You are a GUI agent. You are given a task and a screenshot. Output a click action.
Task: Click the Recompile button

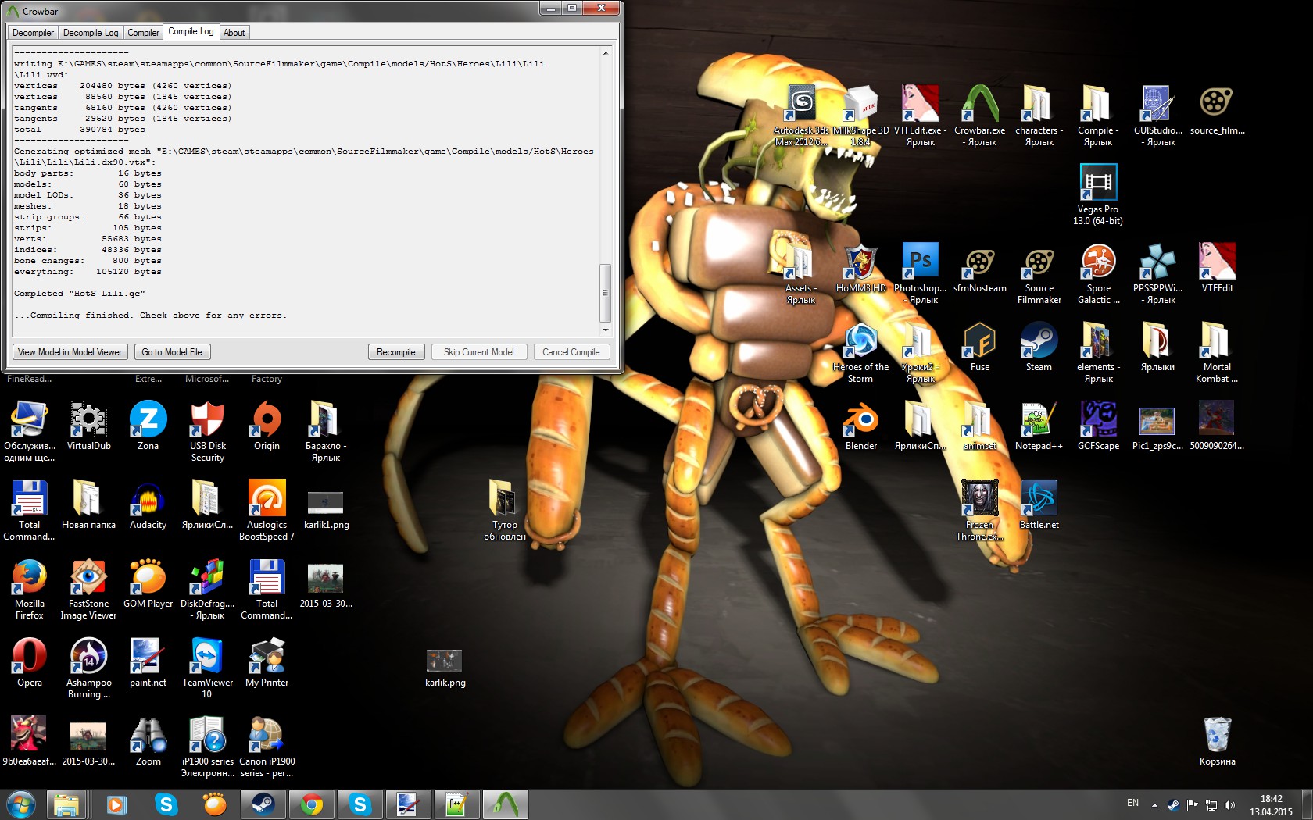[x=396, y=352]
